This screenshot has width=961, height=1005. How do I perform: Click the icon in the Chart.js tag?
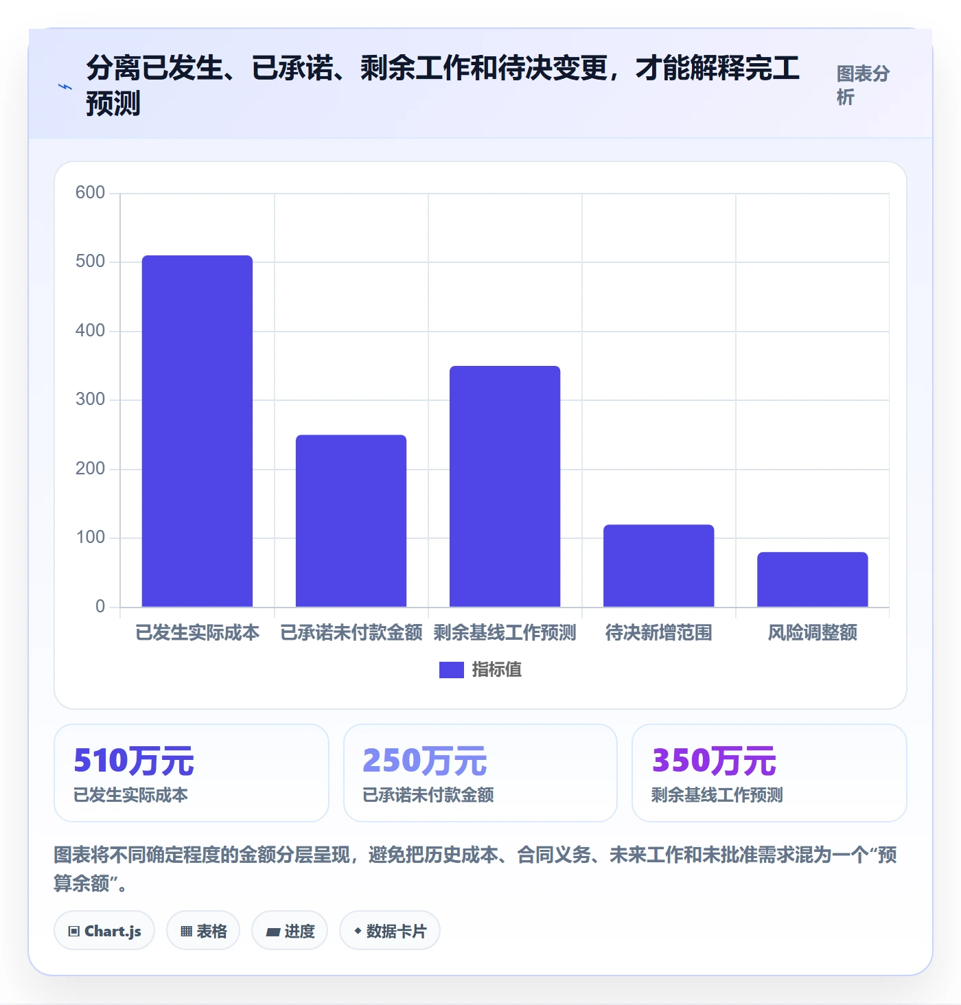tap(74, 932)
